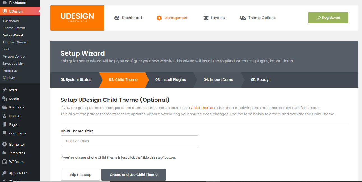Jump to 03. Install Plugins step

(170, 80)
